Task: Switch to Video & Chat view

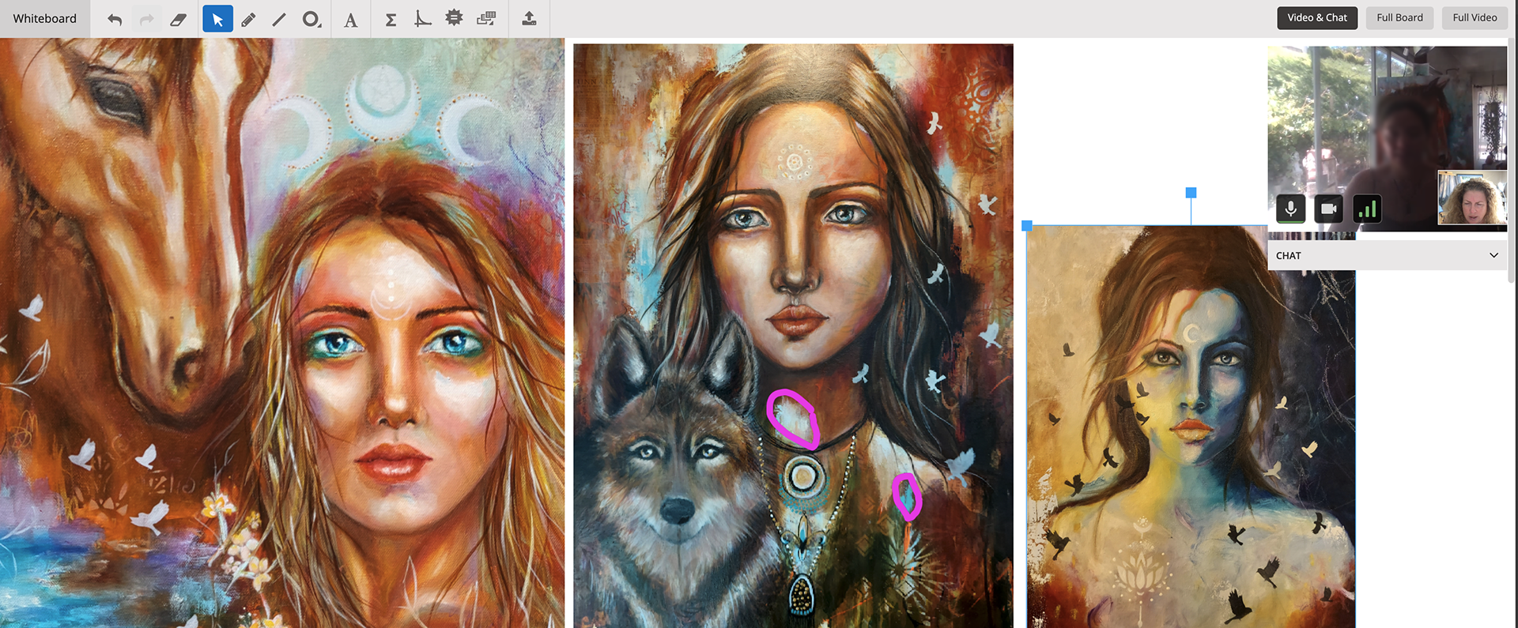Action: (1317, 17)
